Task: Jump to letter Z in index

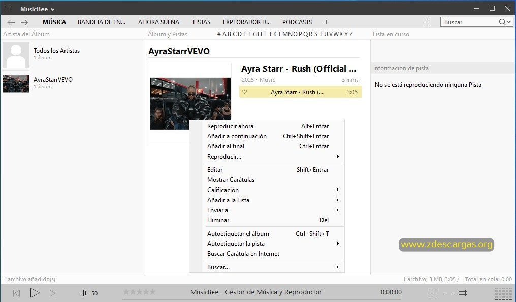Action: [x=351, y=34]
